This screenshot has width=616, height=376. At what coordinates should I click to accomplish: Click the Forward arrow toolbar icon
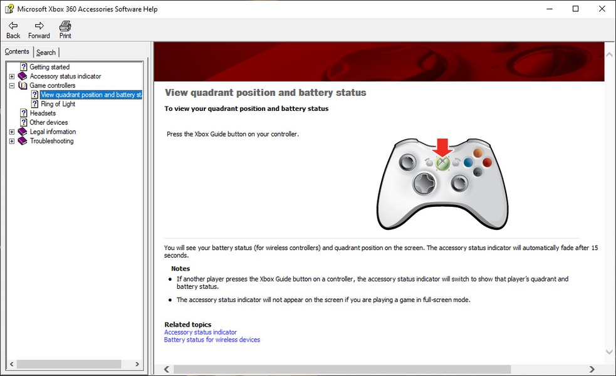(x=39, y=26)
